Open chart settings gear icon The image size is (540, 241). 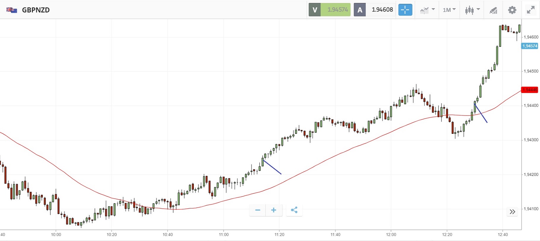click(512, 10)
